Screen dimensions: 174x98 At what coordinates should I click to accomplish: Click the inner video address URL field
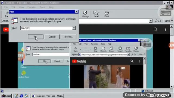click(x=104, y=54)
